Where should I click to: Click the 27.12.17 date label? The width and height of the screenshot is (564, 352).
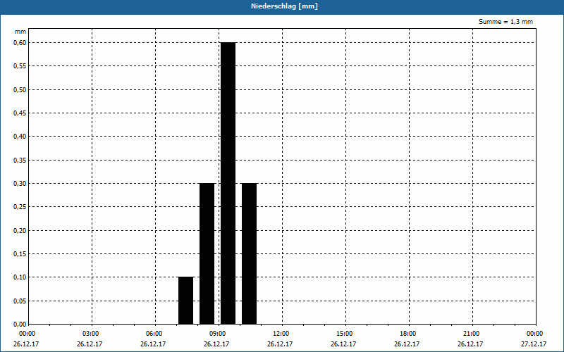click(x=534, y=344)
